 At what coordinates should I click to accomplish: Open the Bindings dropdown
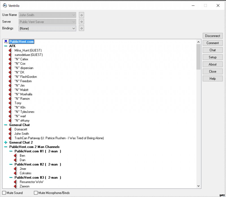74,29
